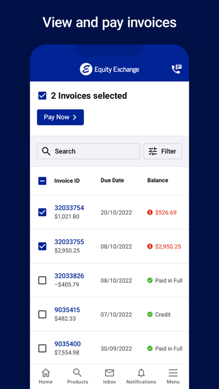This screenshot has width=219, height=389.
Task: Click the Due Date column header
Action: pyautogui.click(x=112, y=181)
